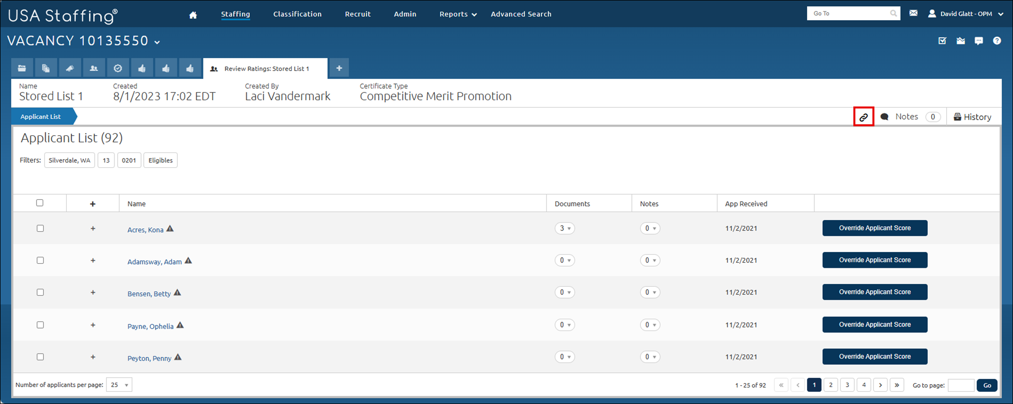Open applicant link Adamsway, Adam
The image size is (1013, 404).
click(x=154, y=262)
